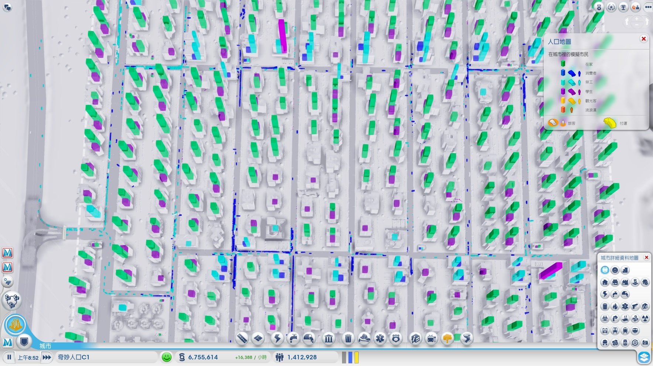Open the Disasters tornado menu

pyautogui.click(x=467, y=338)
